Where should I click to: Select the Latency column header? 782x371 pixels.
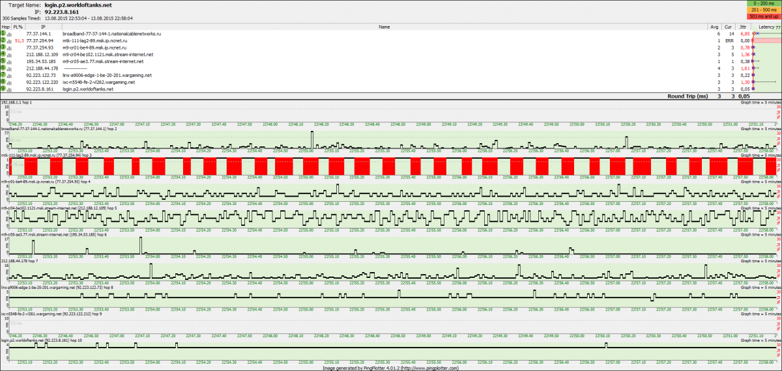[766, 27]
